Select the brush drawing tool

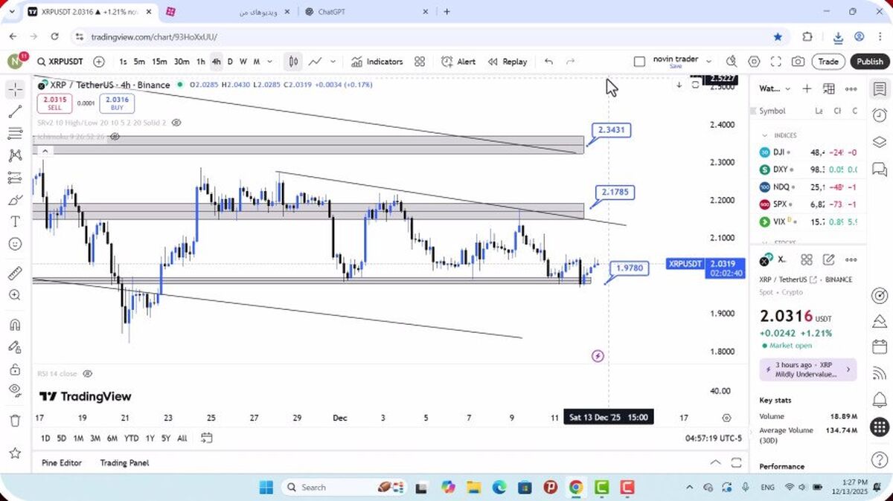click(x=15, y=200)
